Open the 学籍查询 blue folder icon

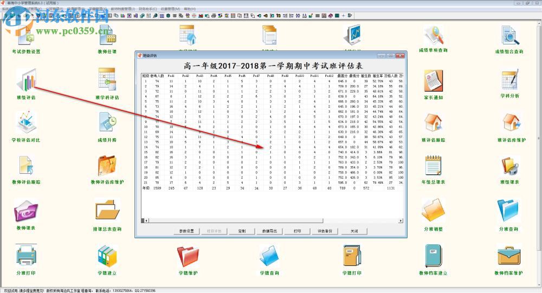(269, 256)
